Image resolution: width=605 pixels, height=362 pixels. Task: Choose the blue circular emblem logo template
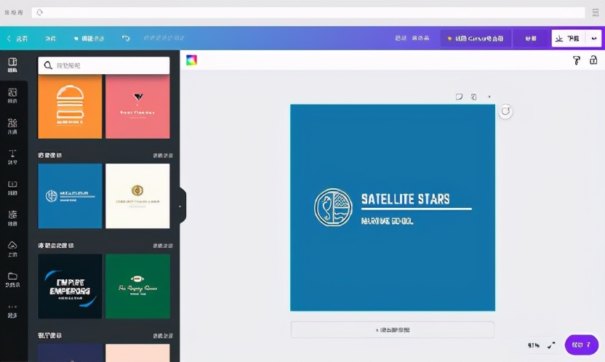[70, 196]
